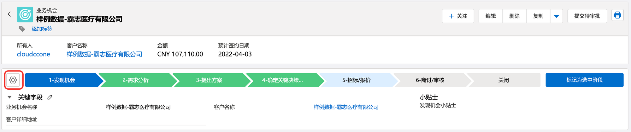Submit for approval with 提交待审批

[587, 16]
